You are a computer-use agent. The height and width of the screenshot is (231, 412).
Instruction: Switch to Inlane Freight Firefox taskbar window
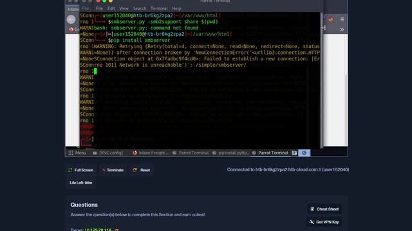click(x=151, y=153)
